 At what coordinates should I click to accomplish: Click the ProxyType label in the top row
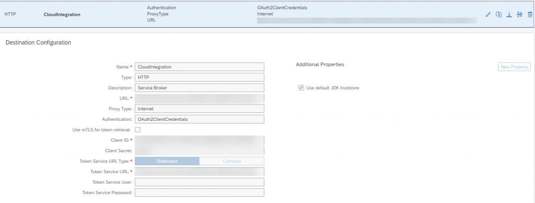(x=158, y=14)
